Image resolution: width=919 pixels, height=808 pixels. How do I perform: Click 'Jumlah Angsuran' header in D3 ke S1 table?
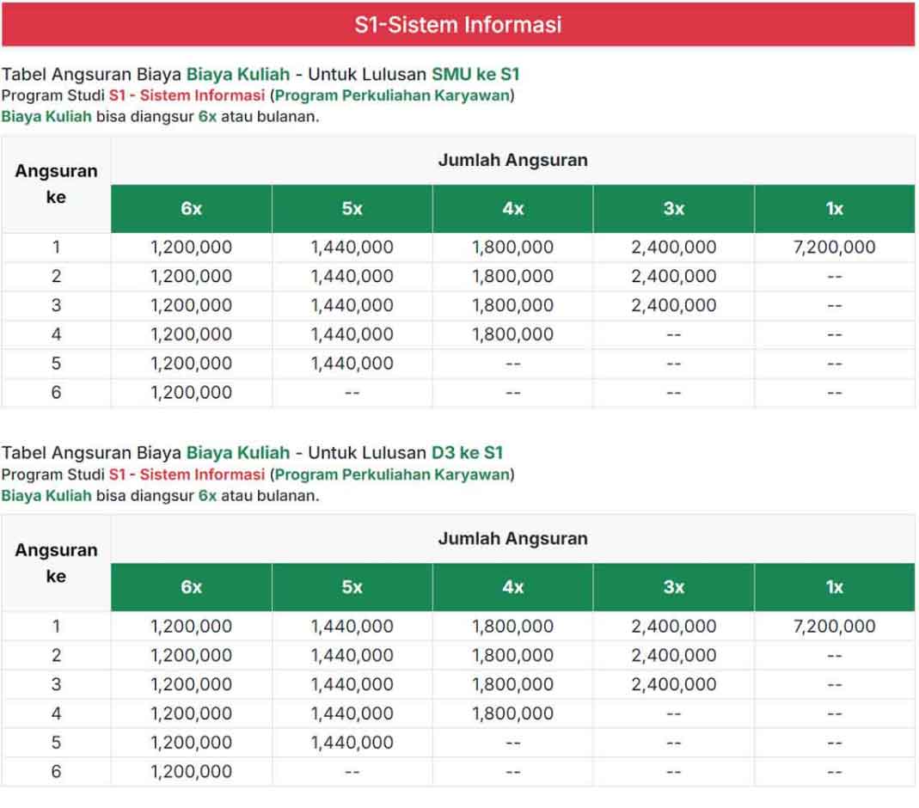(513, 538)
